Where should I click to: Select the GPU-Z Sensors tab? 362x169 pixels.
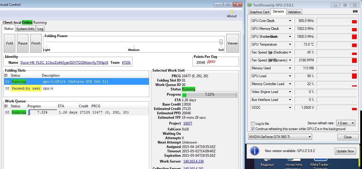278,11
